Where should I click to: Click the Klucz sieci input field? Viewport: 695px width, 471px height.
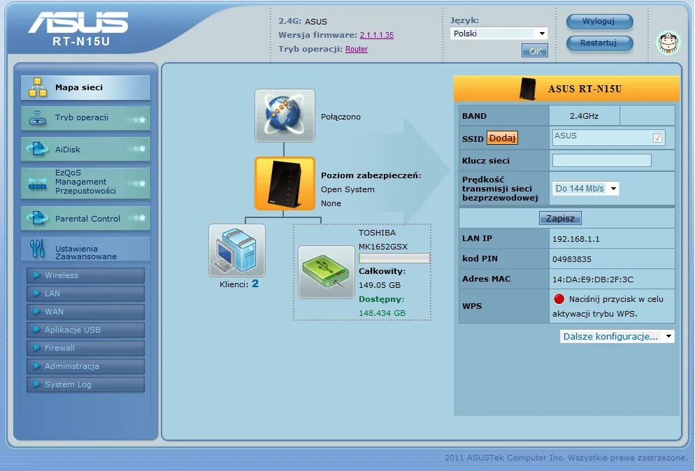coord(601,161)
